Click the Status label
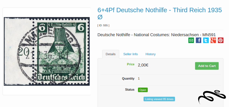Image resolution: width=229 pixels, height=107 pixels. coord(130,90)
